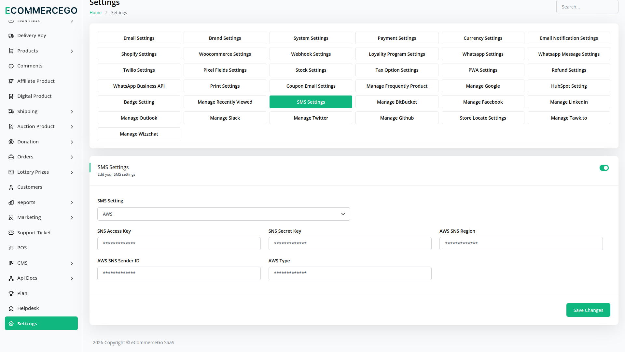
Task: Expand the Reports submenu chevron
Action: (72, 203)
